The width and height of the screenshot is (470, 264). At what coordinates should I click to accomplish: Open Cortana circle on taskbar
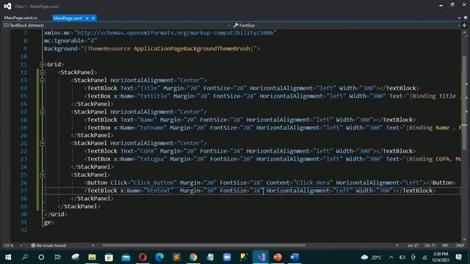[x=41, y=257]
